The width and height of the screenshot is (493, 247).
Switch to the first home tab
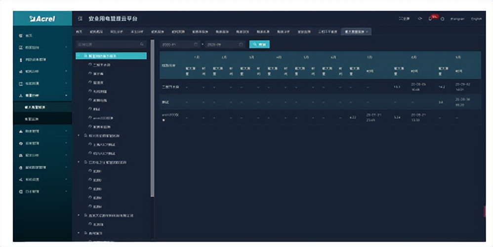click(79, 32)
